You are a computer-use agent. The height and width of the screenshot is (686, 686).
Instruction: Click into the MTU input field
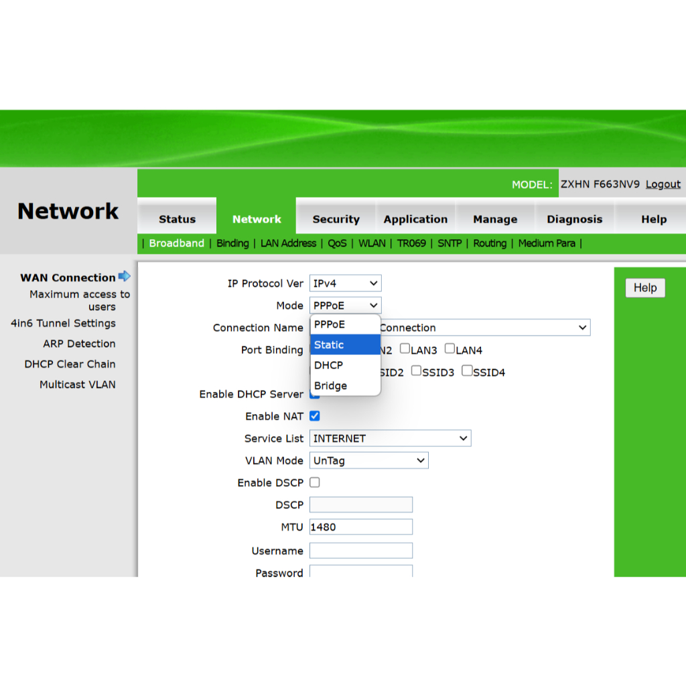pyautogui.click(x=360, y=527)
